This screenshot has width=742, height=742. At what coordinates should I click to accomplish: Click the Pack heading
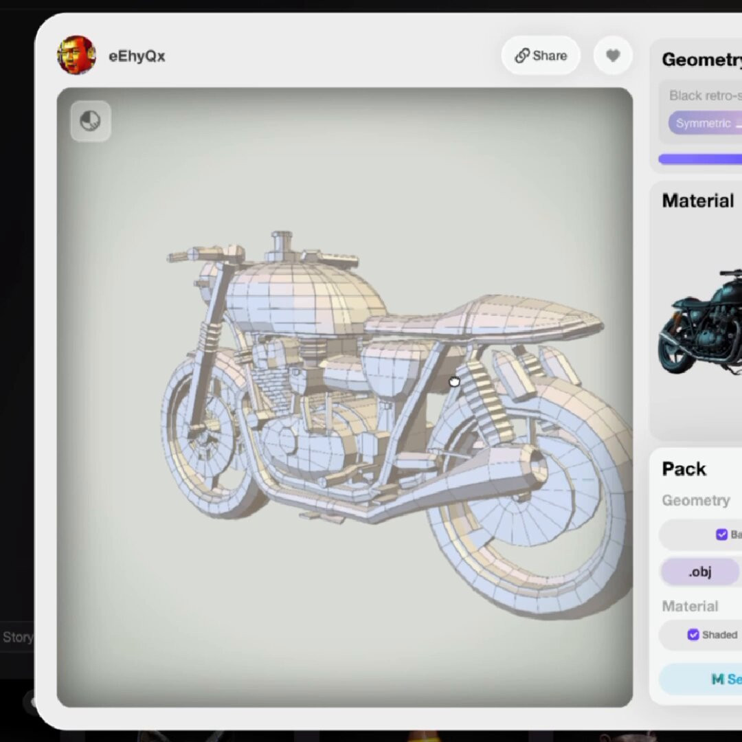coord(684,469)
